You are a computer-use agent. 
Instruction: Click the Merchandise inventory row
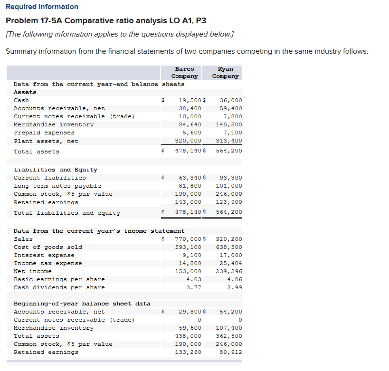(44, 124)
